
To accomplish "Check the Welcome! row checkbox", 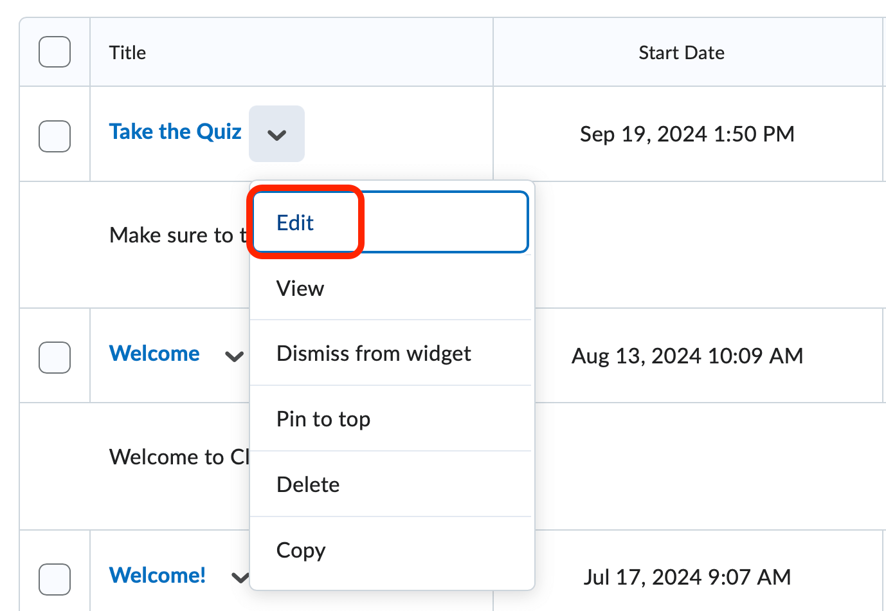I will [54, 579].
